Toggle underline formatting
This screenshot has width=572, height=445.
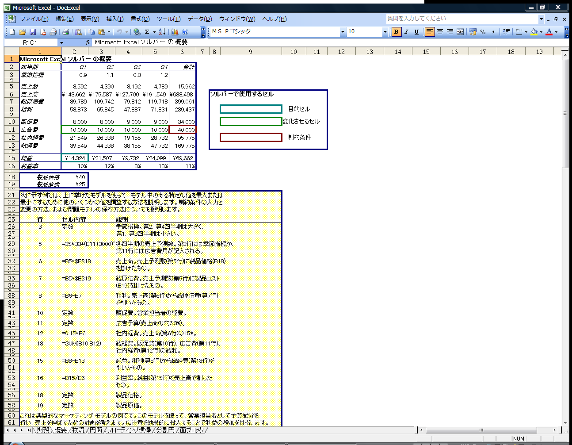(x=416, y=32)
